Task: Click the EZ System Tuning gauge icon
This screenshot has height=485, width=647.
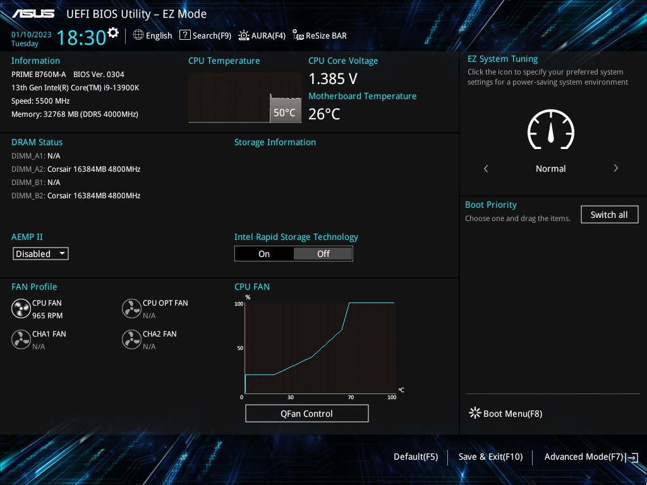Action: [x=551, y=129]
